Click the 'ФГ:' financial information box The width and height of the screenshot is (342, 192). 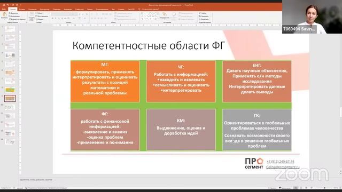click(x=105, y=130)
